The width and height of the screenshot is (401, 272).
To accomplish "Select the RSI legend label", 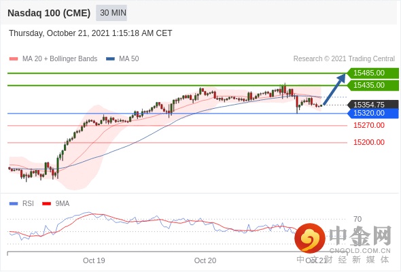I will [28, 204].
